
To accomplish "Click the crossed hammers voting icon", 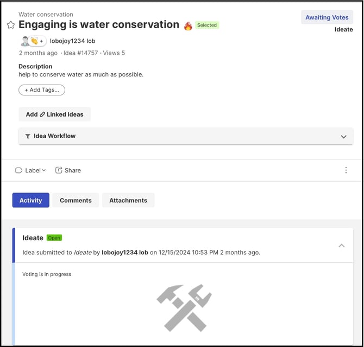I will click(x=184, y=307).
